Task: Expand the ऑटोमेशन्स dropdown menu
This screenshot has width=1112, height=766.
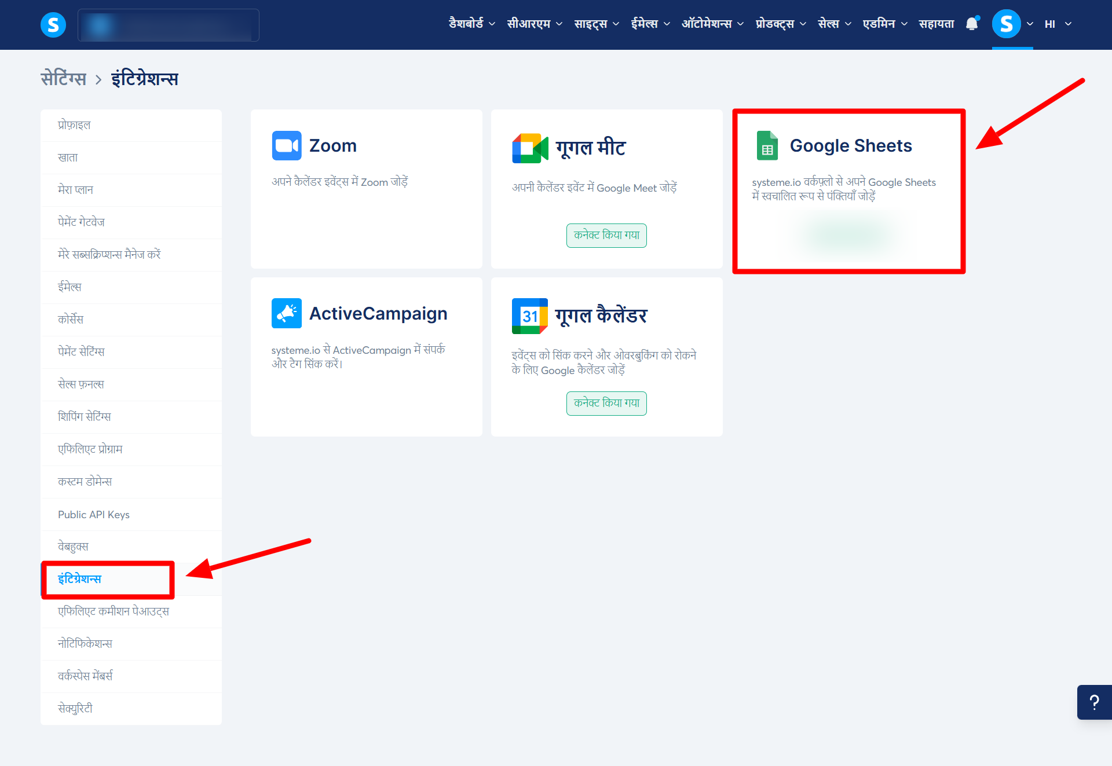Action: point(712,24)
